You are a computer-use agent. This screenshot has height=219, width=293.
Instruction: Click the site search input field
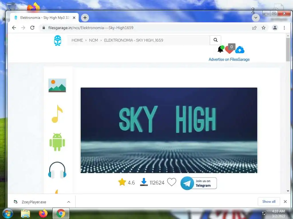pyautogui.click(x=138, y=40)
